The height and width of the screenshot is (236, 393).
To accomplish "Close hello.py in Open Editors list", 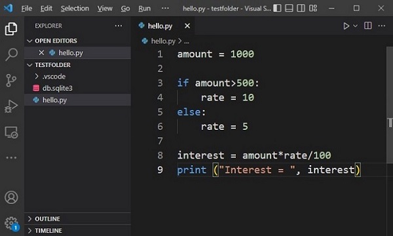I will pyautogui.click(x=41, y=52).
